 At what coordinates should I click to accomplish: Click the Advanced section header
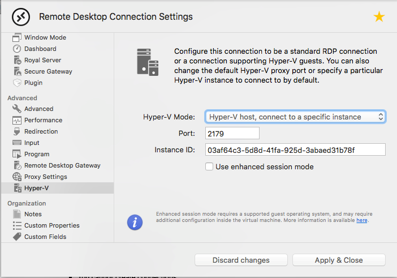(22, 98)
